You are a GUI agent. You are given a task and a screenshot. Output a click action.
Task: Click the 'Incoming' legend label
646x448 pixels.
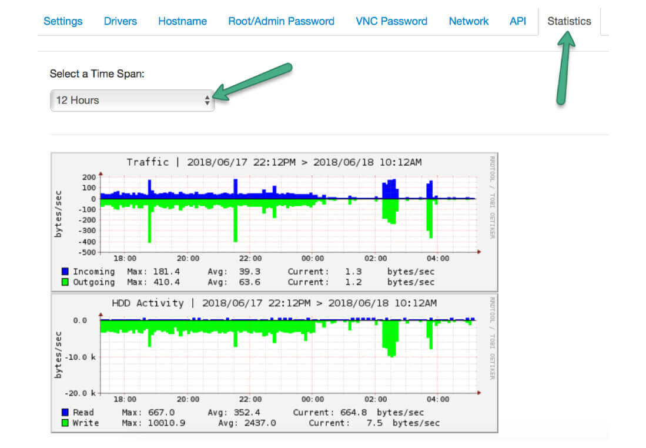click(x=94, y=272)
